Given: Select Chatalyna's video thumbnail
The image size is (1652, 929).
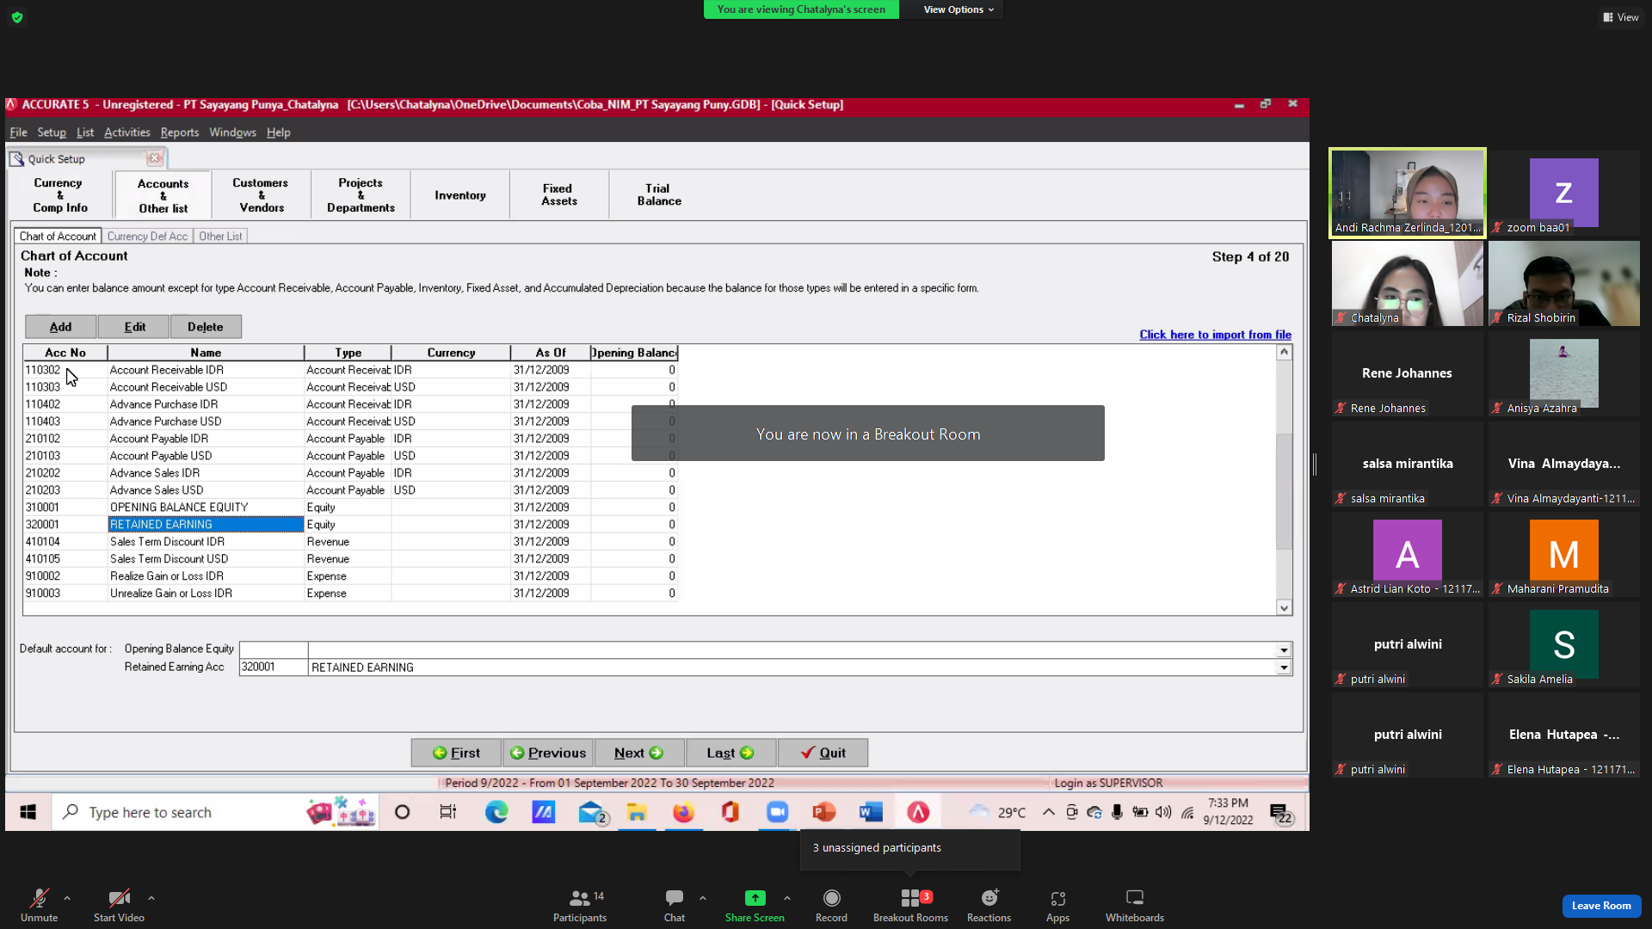Looking at the screenshot, I should tap(1408, 283).
